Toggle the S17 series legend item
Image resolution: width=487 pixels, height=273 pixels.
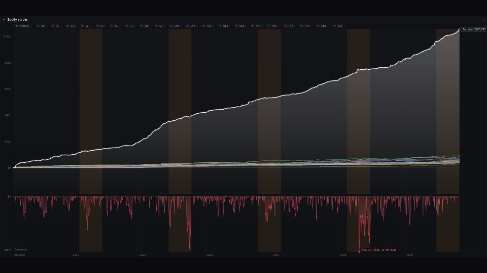[288, 26]
